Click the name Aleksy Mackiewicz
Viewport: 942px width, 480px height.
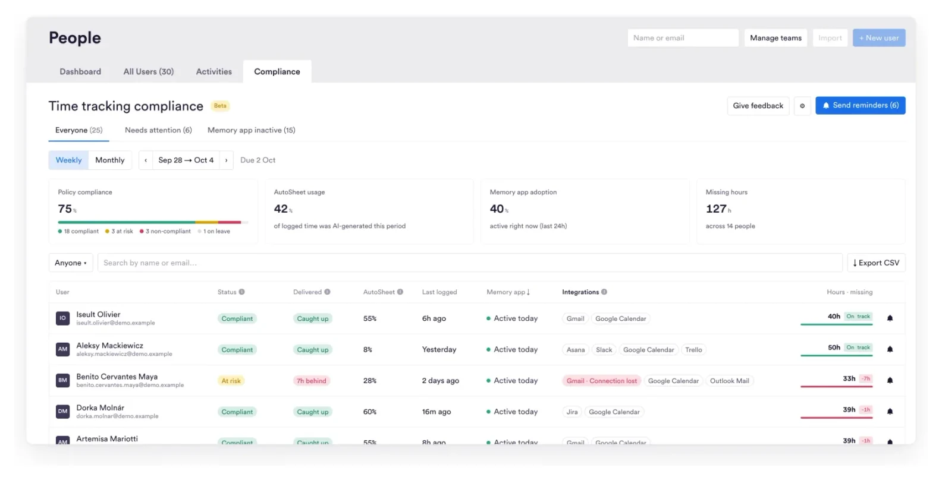pos(109,345)
